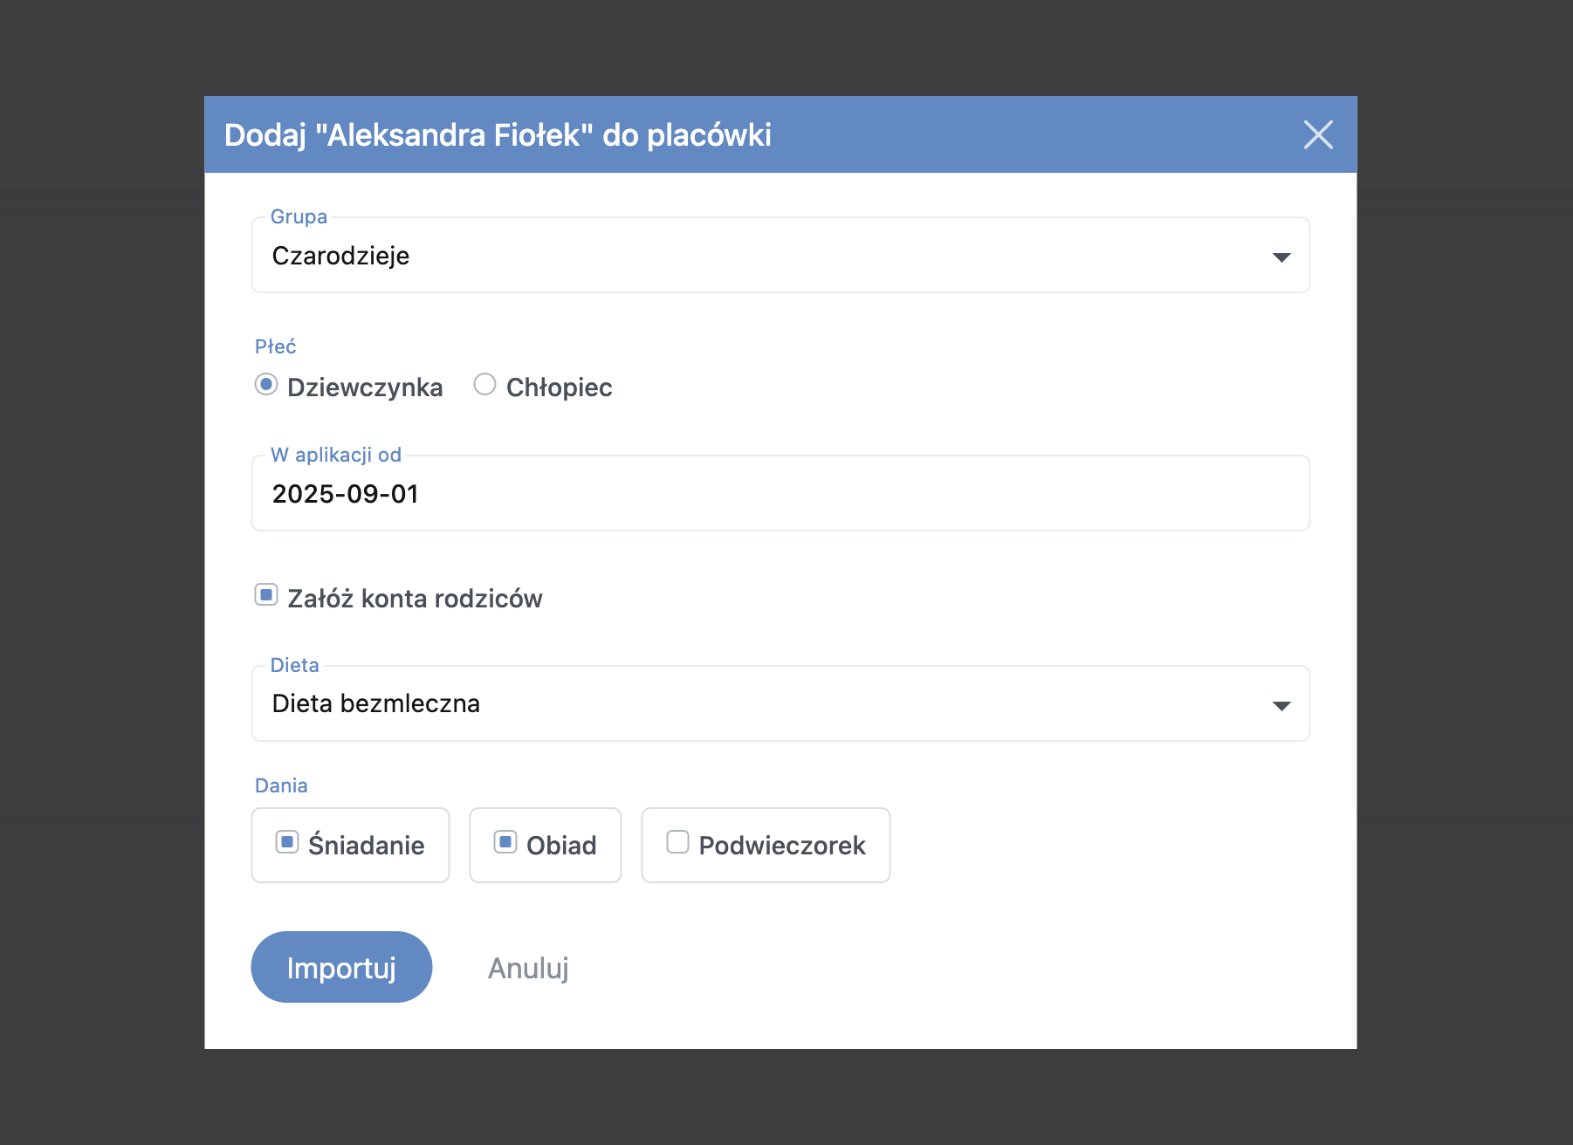This screenshot has width=1573, height=1145.
Task: Click the Importuj button
Action: pyautogui.click(x=341, y=967)
